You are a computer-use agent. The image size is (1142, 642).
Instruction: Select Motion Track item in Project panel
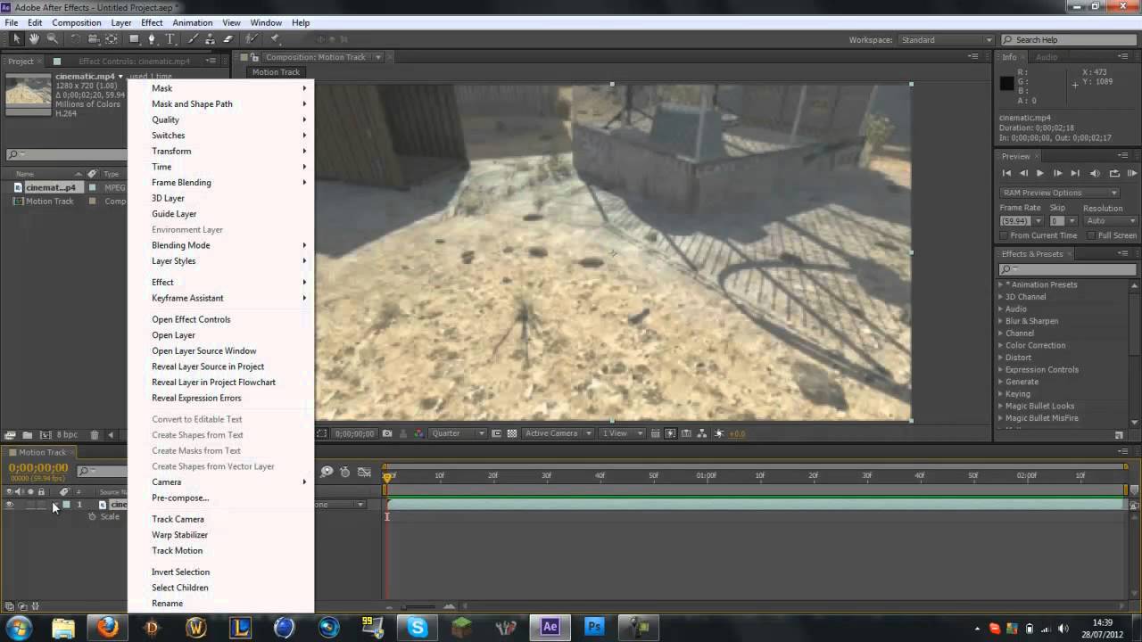50,202
